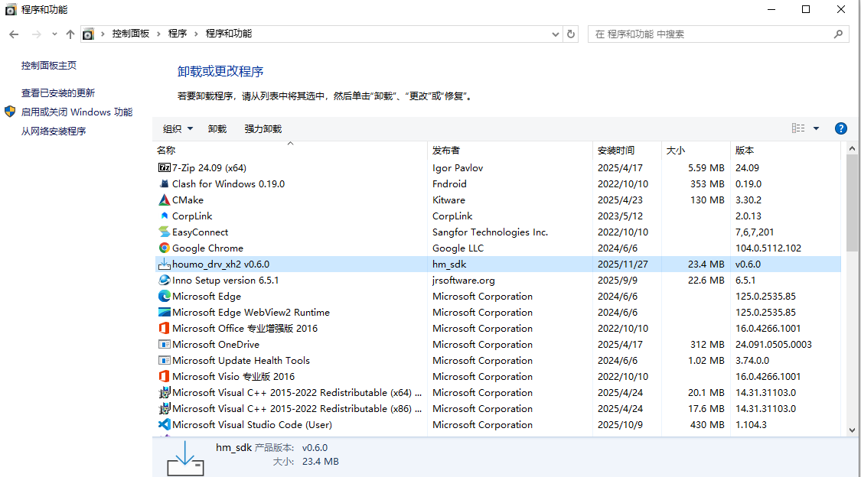Click the large hm_sdk details pane icon
Screen dimensions: 861x477
186,459
